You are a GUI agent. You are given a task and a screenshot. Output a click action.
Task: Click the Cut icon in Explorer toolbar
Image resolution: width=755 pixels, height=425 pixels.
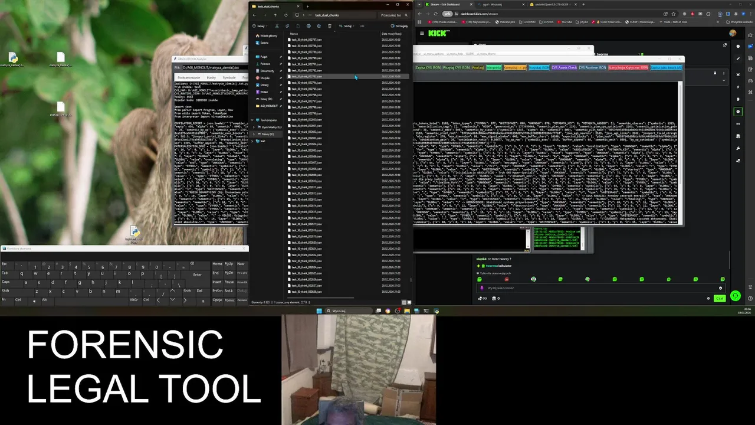[276, 26]
